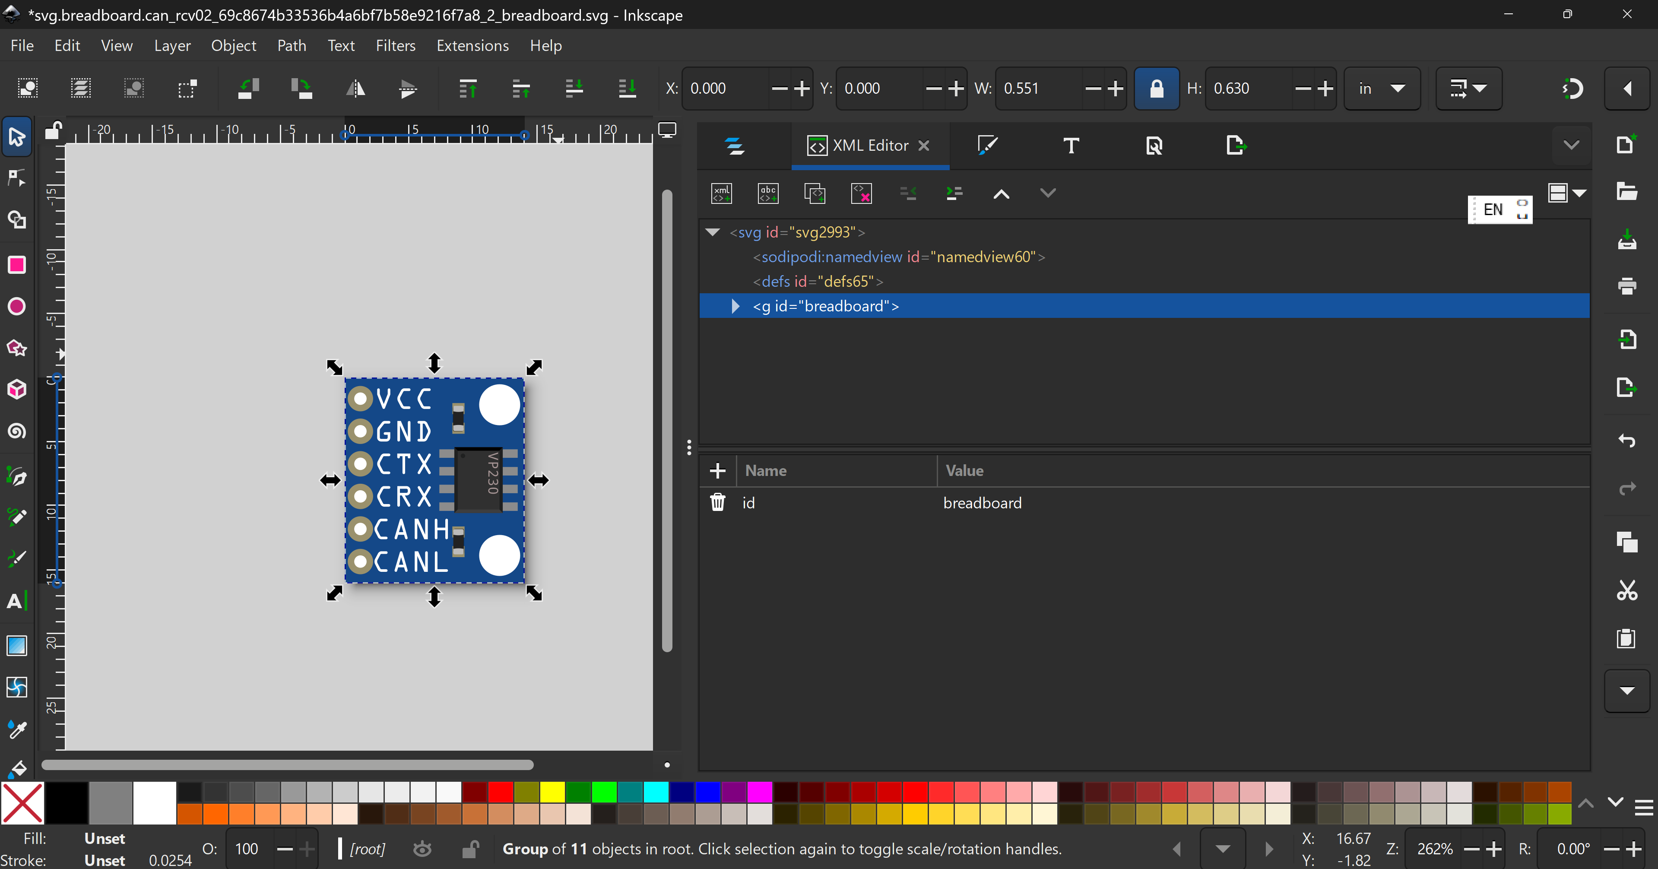Viewport: 1658px width, 869px height.
Task: Raise selection to top
Action: (x=468, y=88)
